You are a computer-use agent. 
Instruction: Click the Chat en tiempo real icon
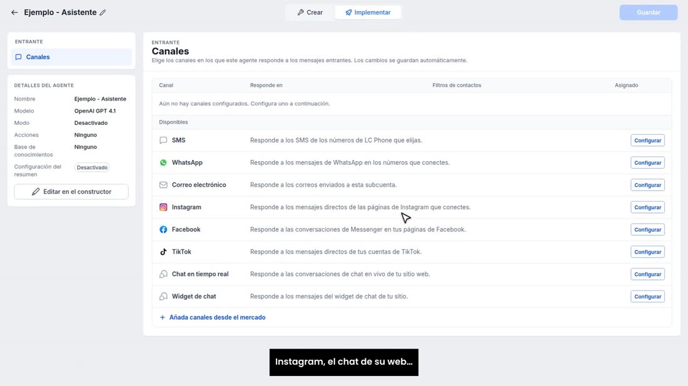(x=163, y=274)
